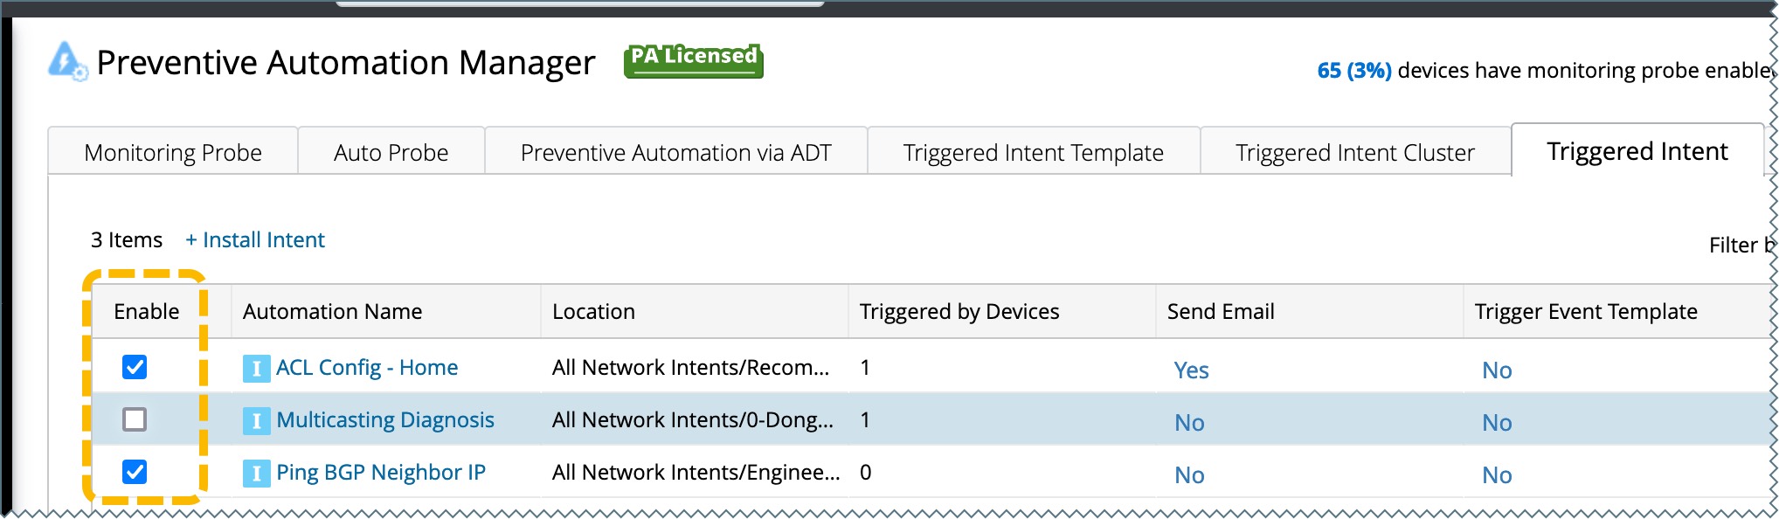Open the Triggered Intent Cluster tab
This screenshot has height=519, width=1779.
point(1354,153)
